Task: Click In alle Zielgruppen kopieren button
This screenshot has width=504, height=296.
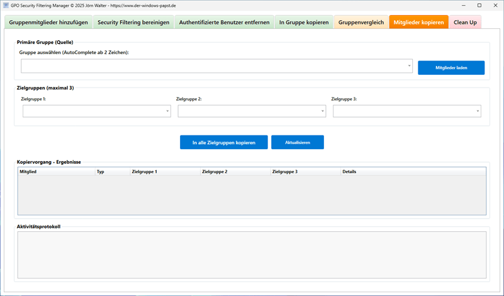Action: coord(223,142)
